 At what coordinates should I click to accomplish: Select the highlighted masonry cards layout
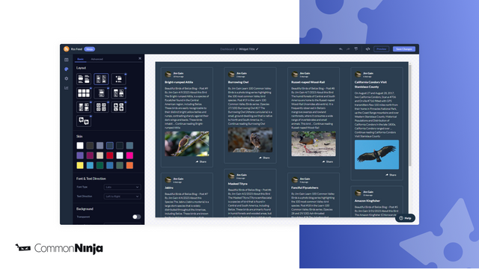click(x=101, y=79)
